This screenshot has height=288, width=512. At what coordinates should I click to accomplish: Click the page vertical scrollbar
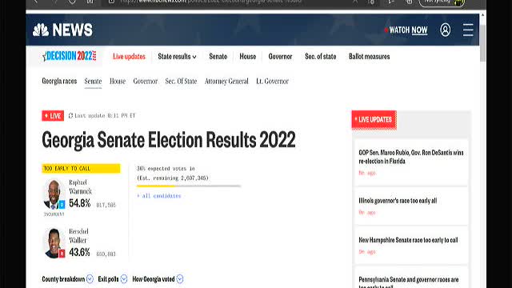tap(482, 42)
